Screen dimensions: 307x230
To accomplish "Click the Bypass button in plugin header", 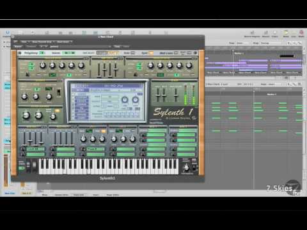I will [x=18, y=46].
